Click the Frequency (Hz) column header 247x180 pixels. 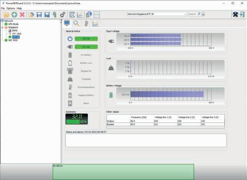[x=139, y=117]
